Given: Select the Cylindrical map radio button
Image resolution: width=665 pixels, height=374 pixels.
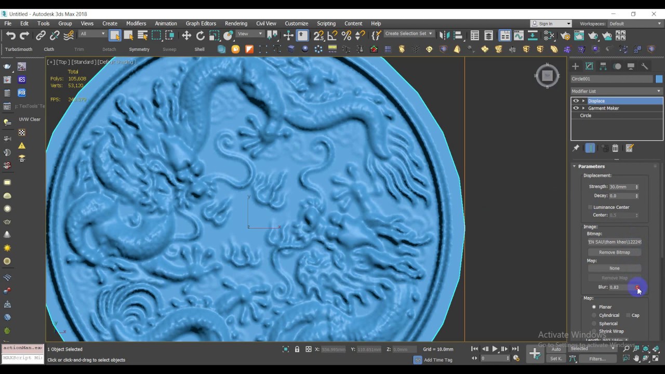Looking at the screenshot, I should tap(594, 315).
